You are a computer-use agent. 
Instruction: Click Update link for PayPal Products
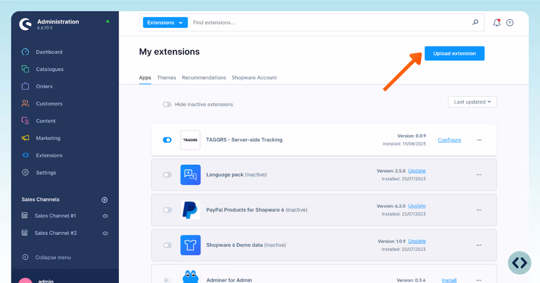417,206
